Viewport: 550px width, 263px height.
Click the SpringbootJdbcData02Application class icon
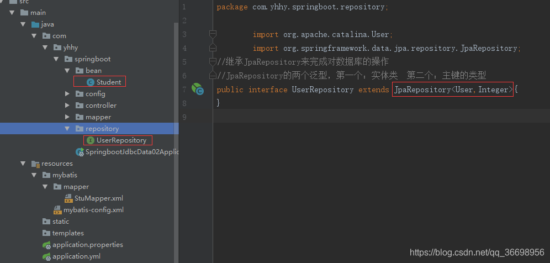coord(80,152)
